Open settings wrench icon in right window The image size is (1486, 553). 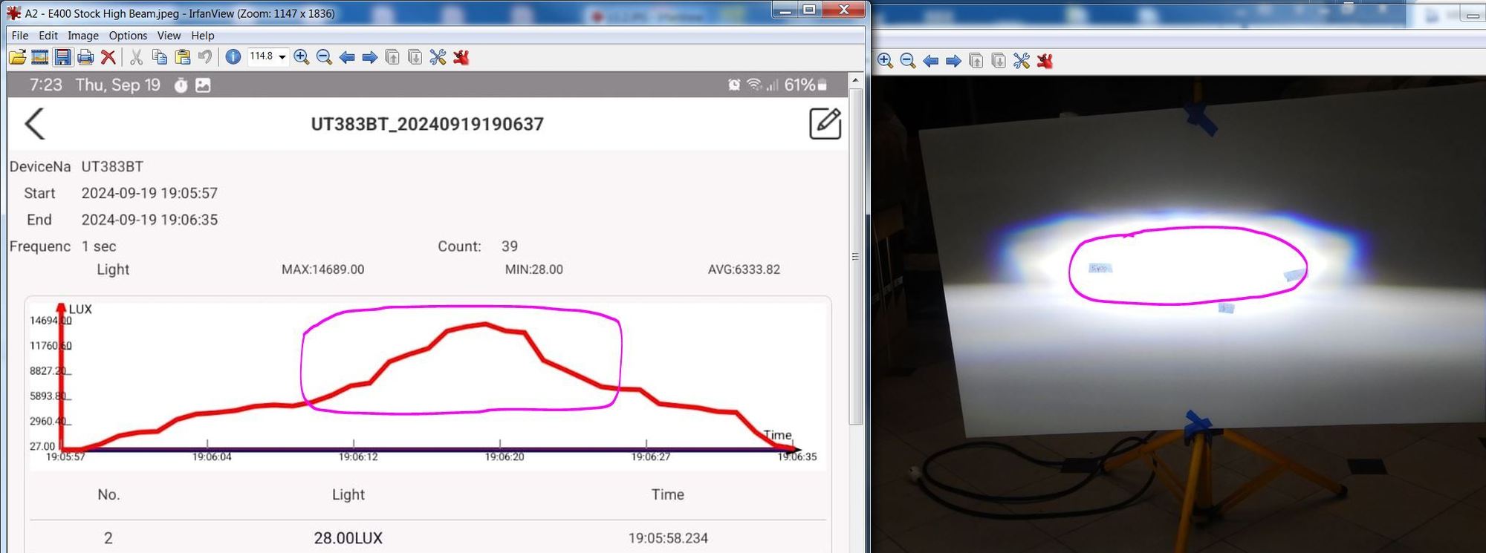pyautogui.click(x=1022, y=61)
